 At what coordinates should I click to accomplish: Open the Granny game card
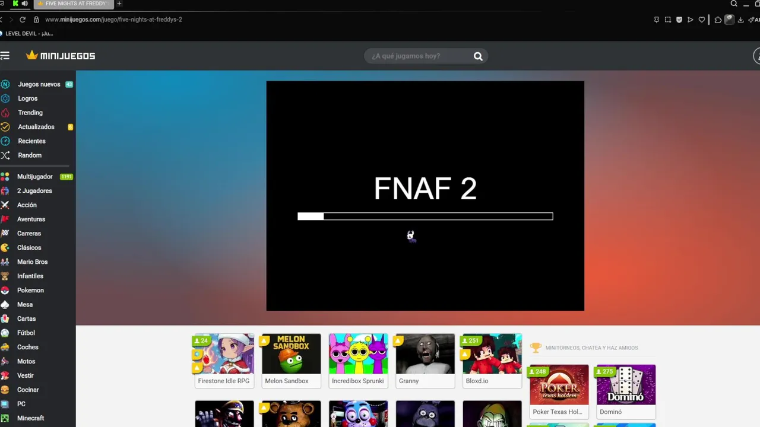[x=425, y=361]
